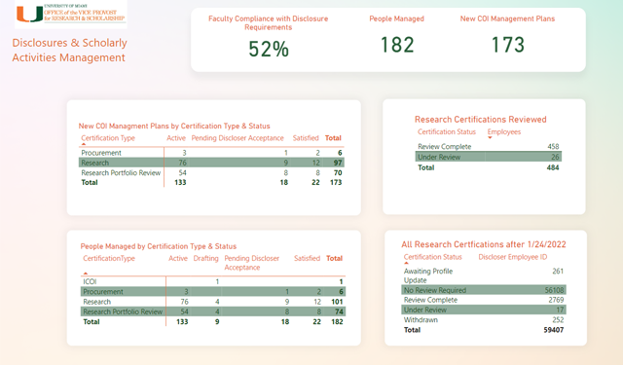The width and height of the screenshot is (623, 365).
Task: Sort People Managed table by Drafting column
Action: tap(205, 258)
